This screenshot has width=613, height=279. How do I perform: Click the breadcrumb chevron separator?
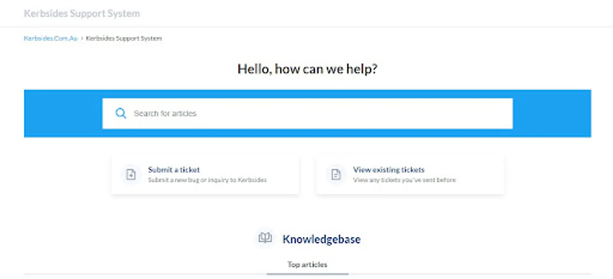(x=82, y=38)
